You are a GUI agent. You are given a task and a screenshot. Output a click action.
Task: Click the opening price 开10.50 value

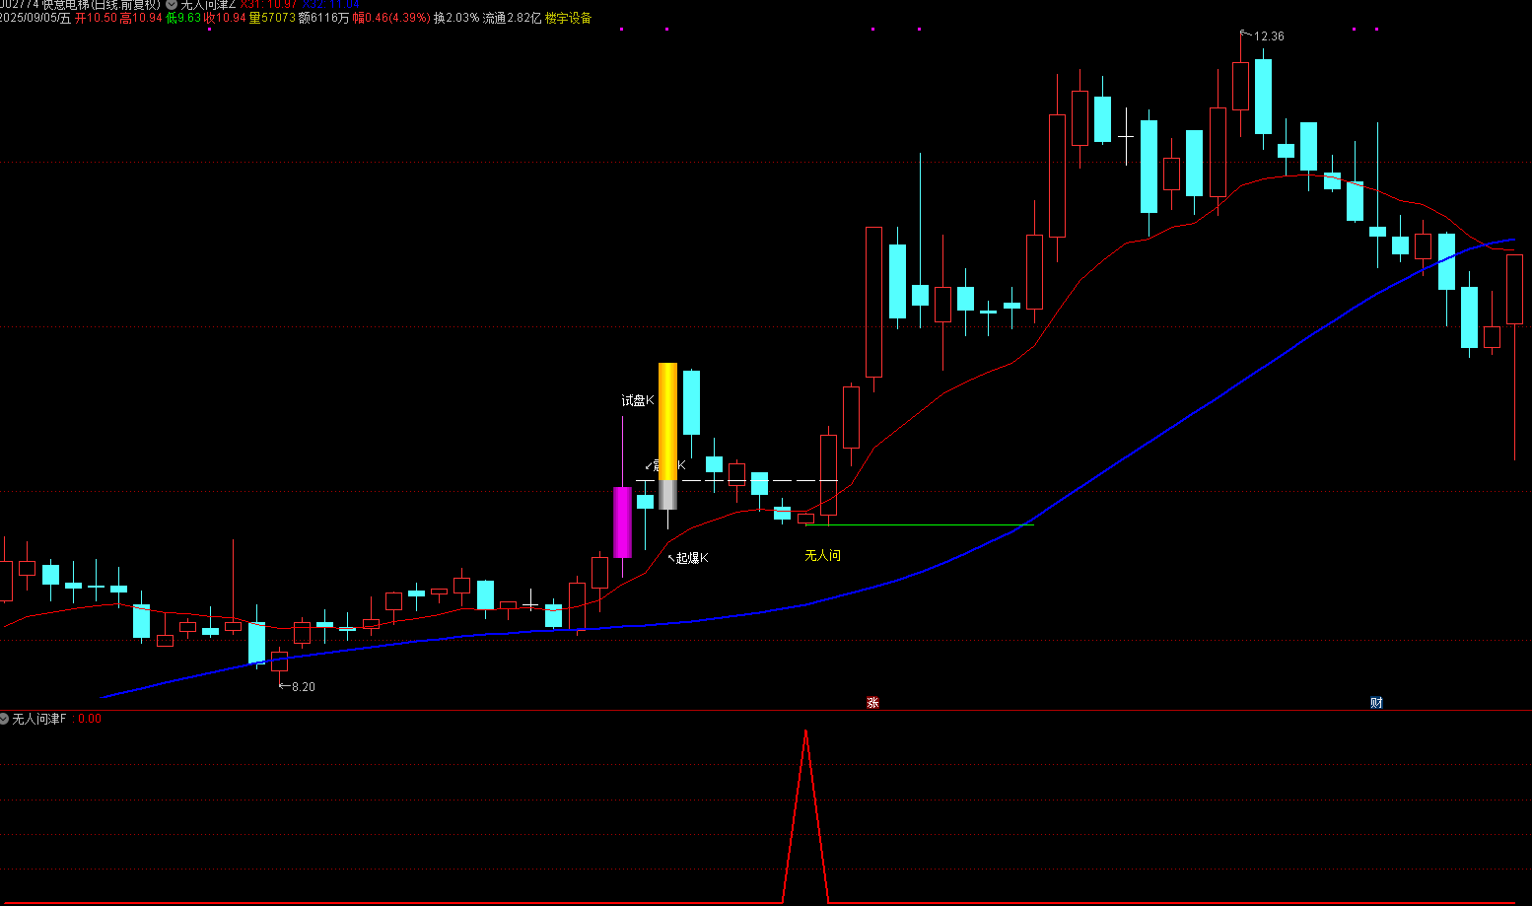tap(97, 18)
